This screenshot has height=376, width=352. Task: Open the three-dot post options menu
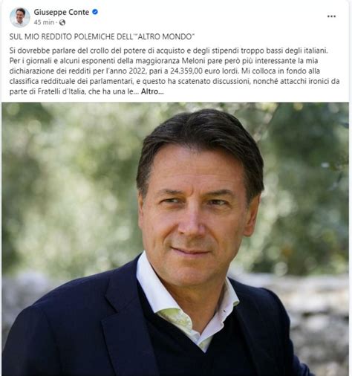pos(331,16)
